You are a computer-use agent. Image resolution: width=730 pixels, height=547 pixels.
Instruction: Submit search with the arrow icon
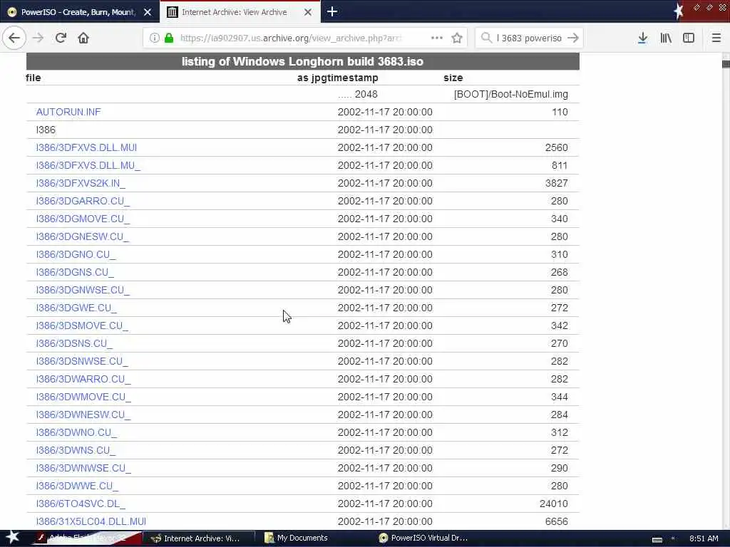click(x=574, y=38)
